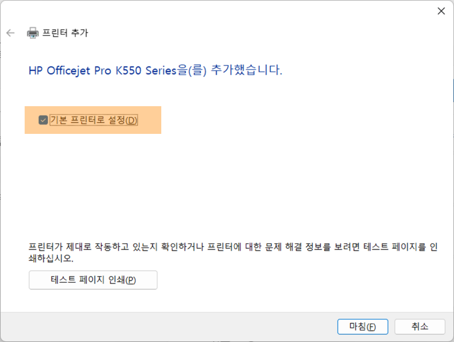Go back using the left arrow icon
This screenshot has width=454, height=342.
click(x=10, y=33)
